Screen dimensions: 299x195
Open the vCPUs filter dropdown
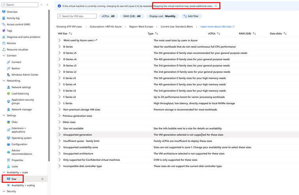click(x=108, y=16)
